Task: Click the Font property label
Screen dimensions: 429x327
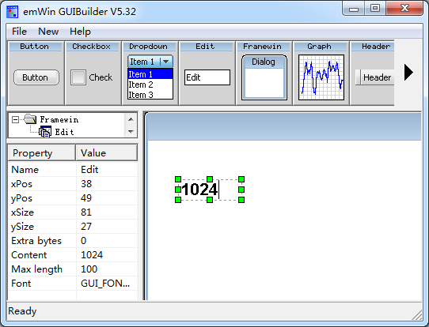Action: [x=21, y=283]
